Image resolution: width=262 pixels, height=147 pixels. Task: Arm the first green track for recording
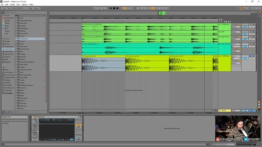tap(253, 24)
